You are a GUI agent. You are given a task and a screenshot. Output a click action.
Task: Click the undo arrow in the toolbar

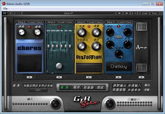click(x=11, y=13)
